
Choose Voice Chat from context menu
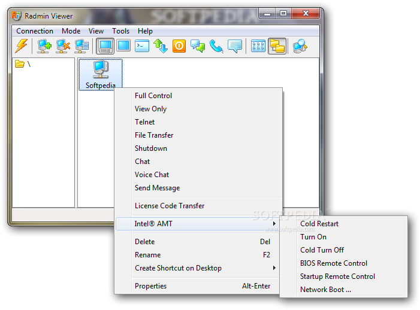tap(198, 175)
